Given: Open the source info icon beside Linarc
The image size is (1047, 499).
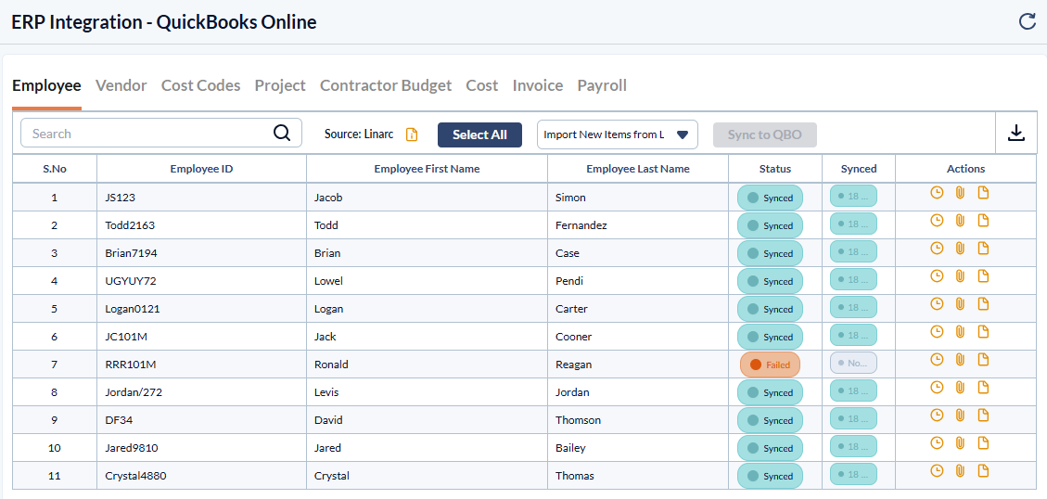Looking at the screenshot, I should point(412,134).
